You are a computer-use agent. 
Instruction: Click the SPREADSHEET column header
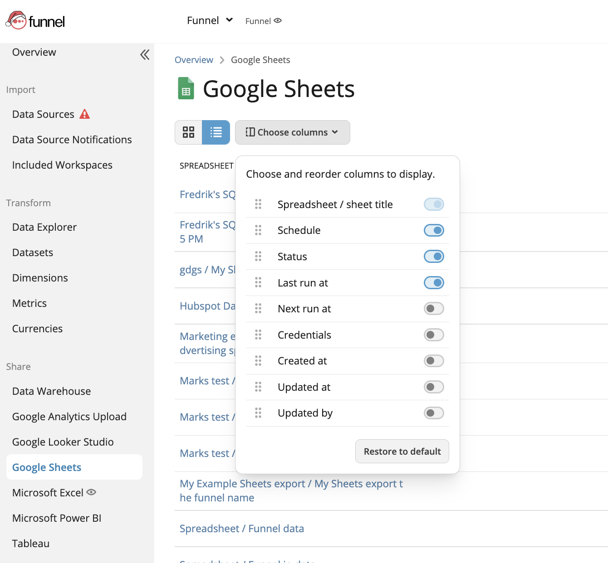(x=206, y=166)
